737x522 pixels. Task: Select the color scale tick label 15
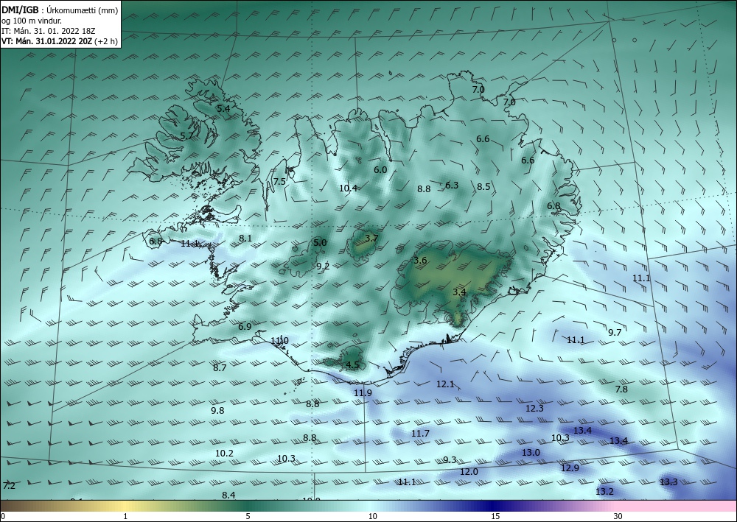pyautogui.click(x=495, y=516)
